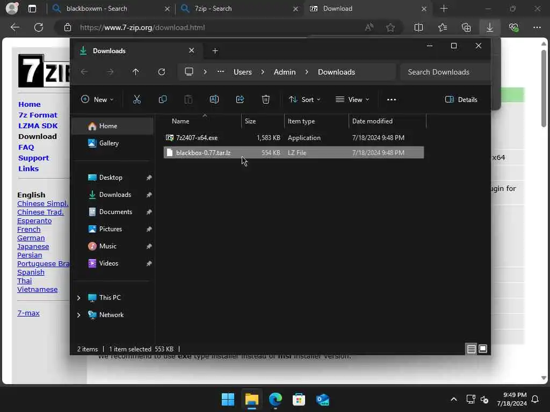This screenshot has width=550, height=412.
Task: Click Users in the breadcrumb path
Action: [243, 72]
